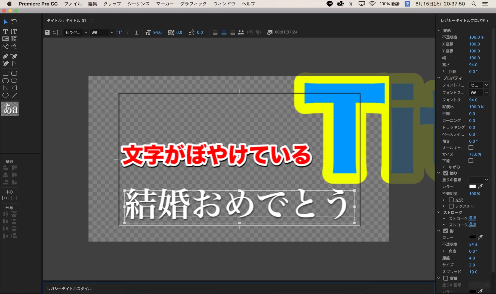This screenshot has height=294, width=496.
Task: Select the Add Anchor Point tool
Action: pos(5,63)
